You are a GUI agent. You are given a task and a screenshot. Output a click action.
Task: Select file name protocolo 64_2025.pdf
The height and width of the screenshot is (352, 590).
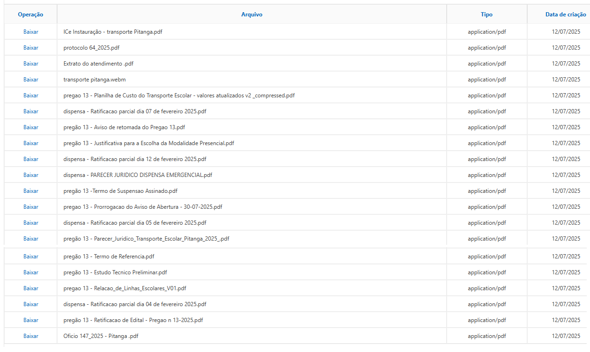click(91, 48)
